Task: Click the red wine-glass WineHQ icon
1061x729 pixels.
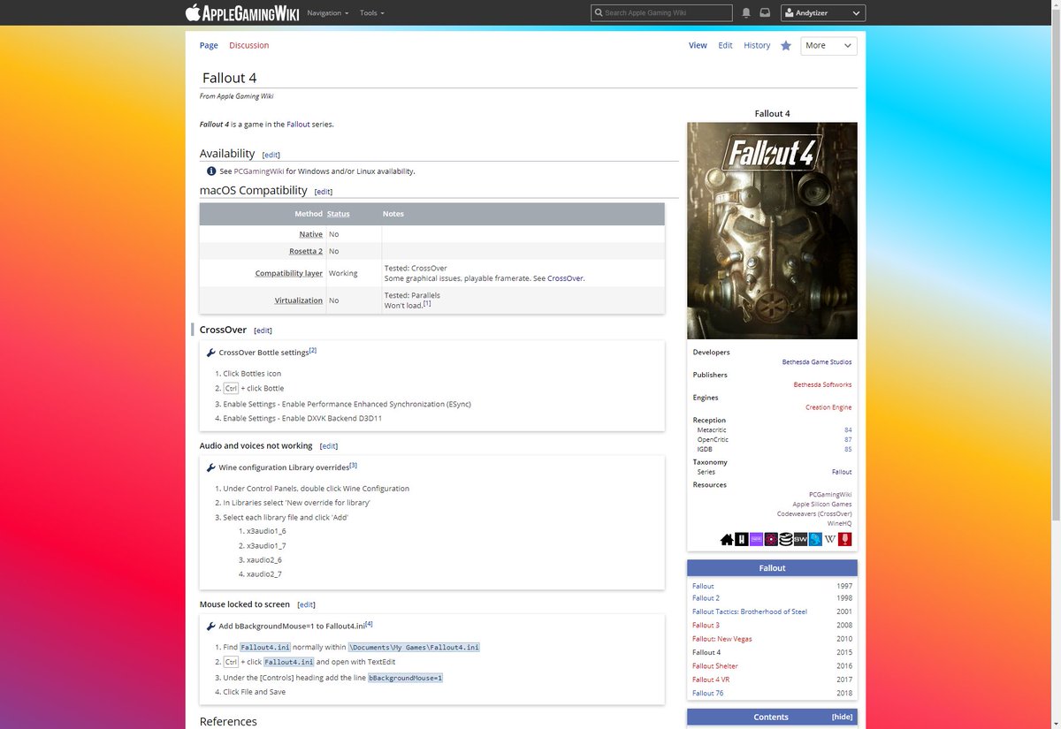Action: tap(845, 538)
